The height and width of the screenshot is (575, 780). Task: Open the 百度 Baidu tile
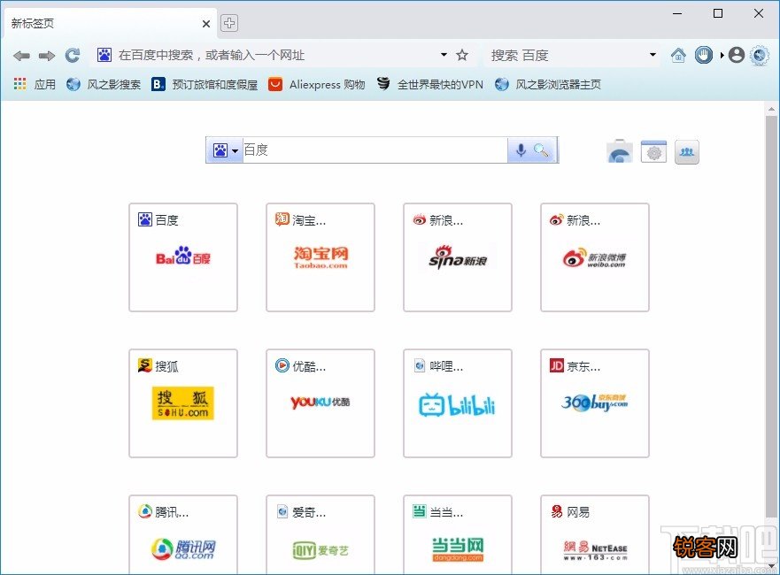[x=183, y=257]
